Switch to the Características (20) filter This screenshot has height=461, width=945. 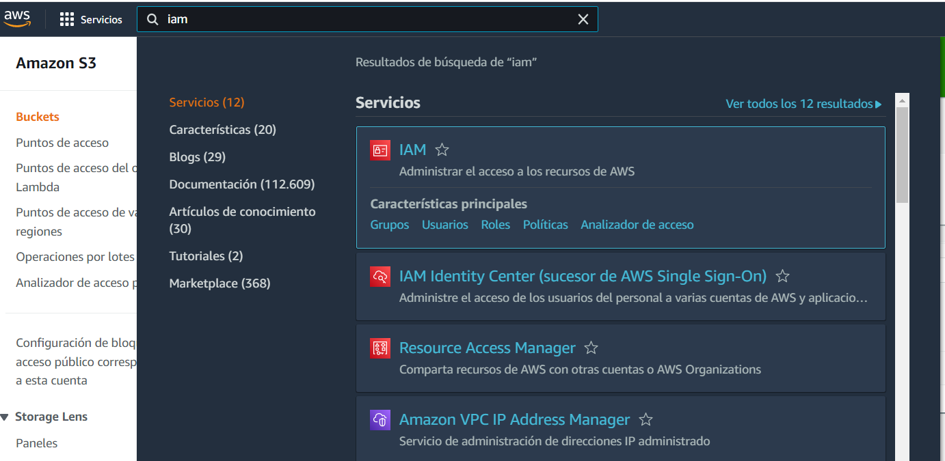point(222,129)
